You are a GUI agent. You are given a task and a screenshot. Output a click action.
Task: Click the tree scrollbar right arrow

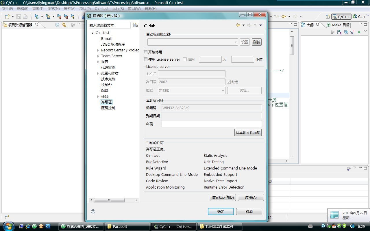tap(137, 200)
